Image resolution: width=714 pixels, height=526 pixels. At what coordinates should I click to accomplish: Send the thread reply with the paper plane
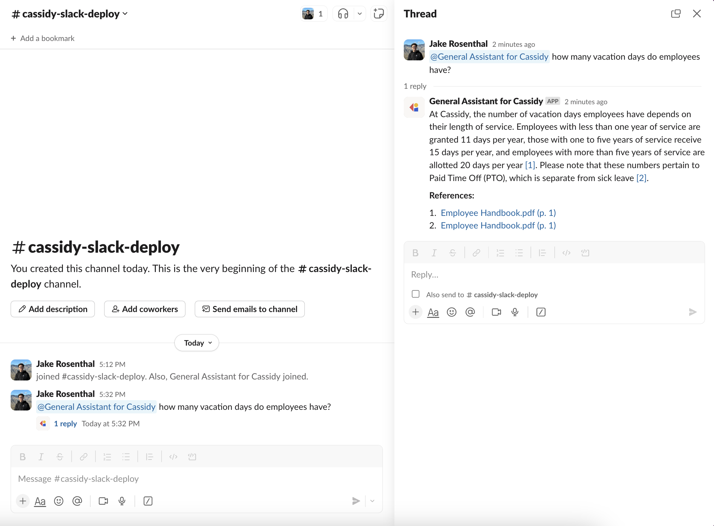692,312
